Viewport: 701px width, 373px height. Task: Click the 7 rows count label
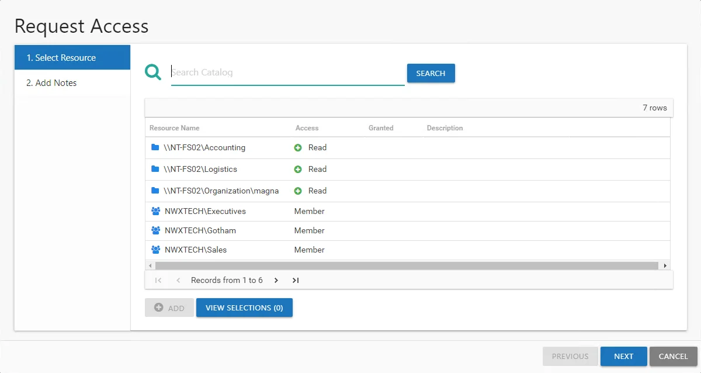click(655, 108)
